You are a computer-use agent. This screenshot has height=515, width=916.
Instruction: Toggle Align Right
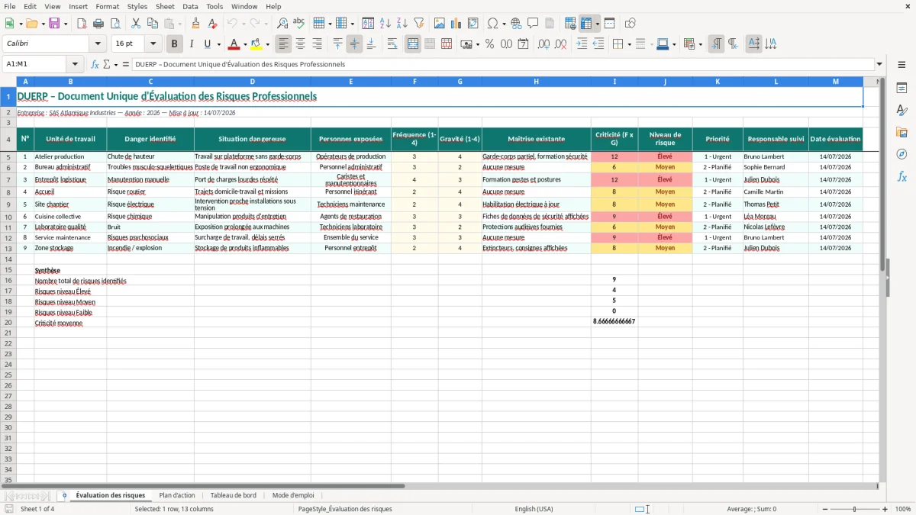click(317, 44)
